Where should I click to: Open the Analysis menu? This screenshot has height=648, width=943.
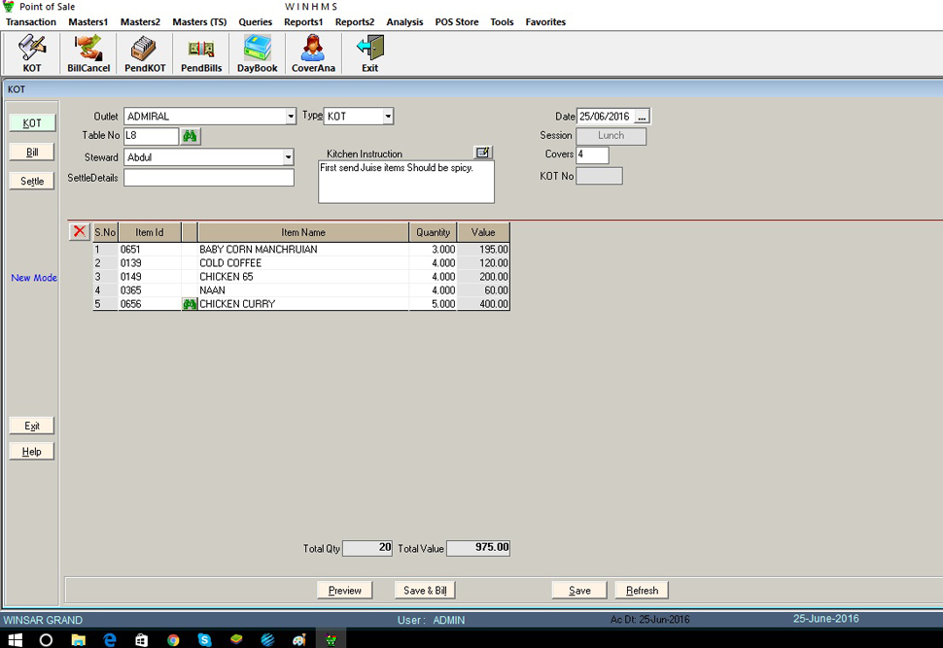(x=404, y=22)
